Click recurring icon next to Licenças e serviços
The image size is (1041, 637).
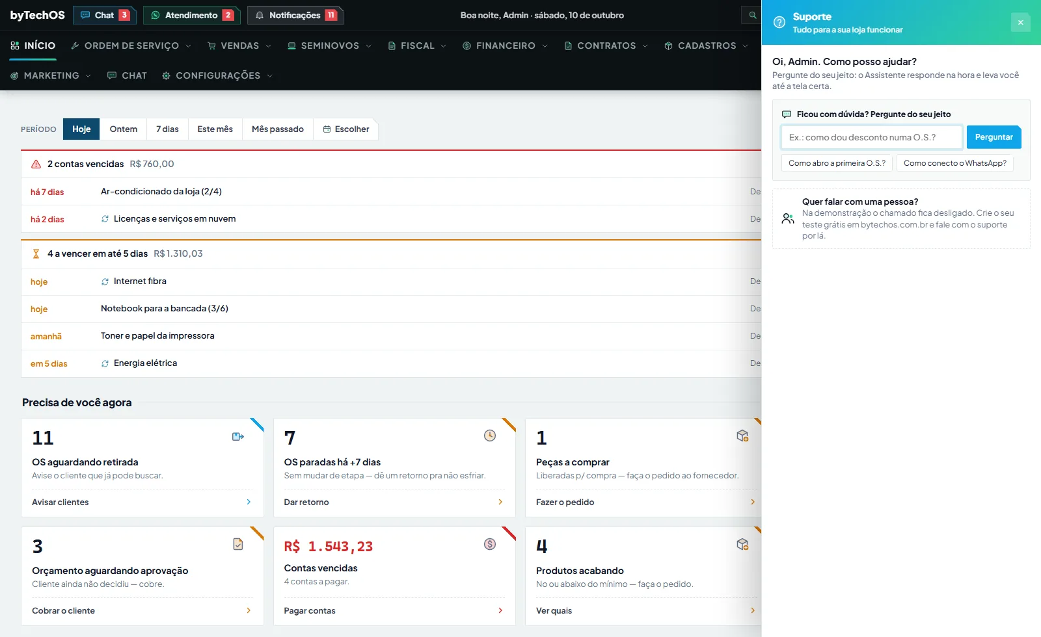coord(105,219)
